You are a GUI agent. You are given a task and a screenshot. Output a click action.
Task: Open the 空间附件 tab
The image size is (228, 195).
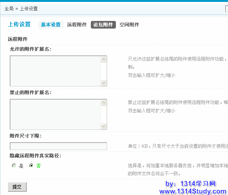point(129,25)
